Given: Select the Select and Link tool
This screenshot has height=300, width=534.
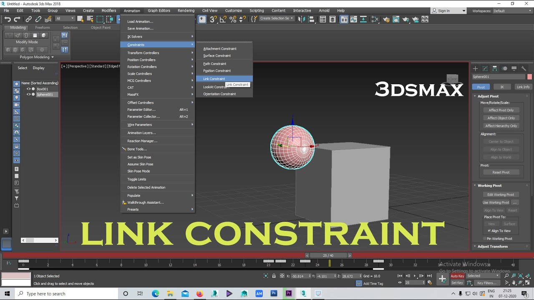Looking at the screenshot, I should pos(28,19).
